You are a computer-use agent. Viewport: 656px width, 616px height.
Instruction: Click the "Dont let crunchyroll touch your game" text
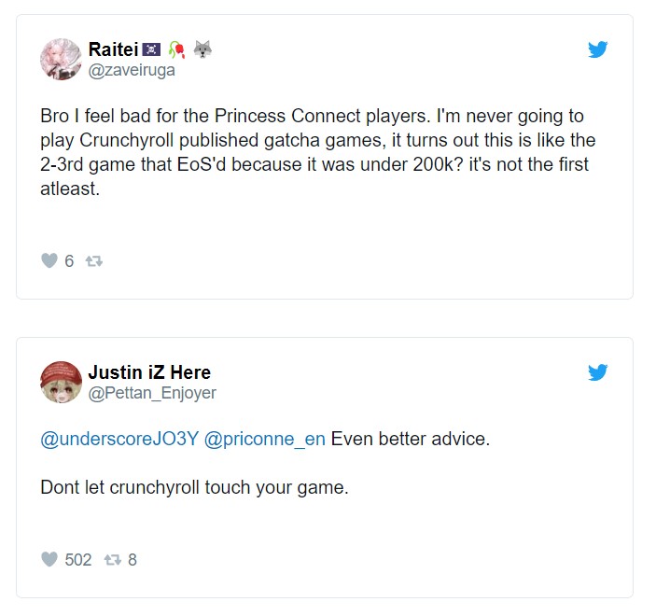(194, 487)
